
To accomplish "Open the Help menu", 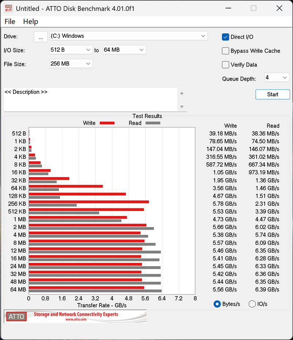I will pyautogui.click(x=30, y=22).
